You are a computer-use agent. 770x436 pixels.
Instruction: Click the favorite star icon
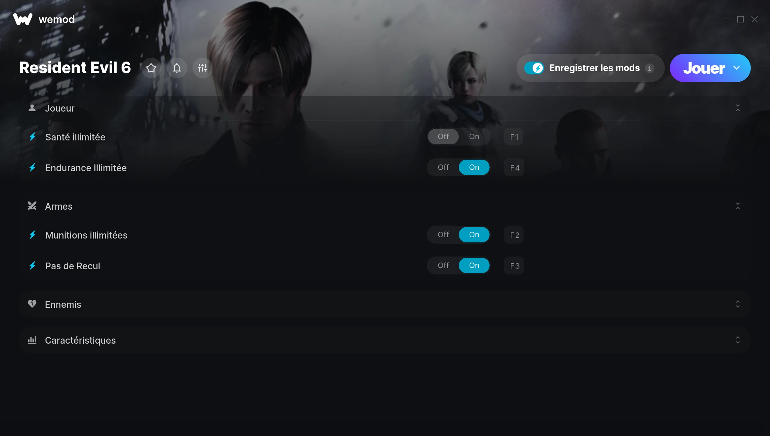(x=151, y=68)
